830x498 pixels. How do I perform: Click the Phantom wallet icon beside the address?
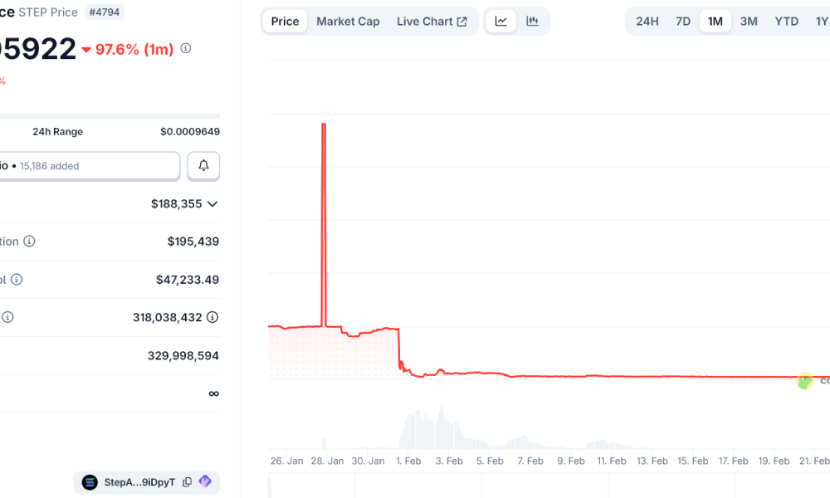coord(204,481)
